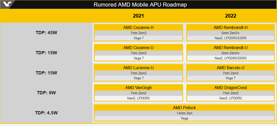Click '7nm Zen2' under AMD DragonCrest
This screenshot has width=277, height=126.
(x=231, y=93)
